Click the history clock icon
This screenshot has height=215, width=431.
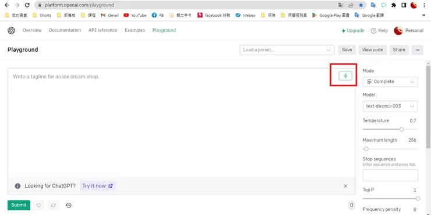tap(69, 205)
